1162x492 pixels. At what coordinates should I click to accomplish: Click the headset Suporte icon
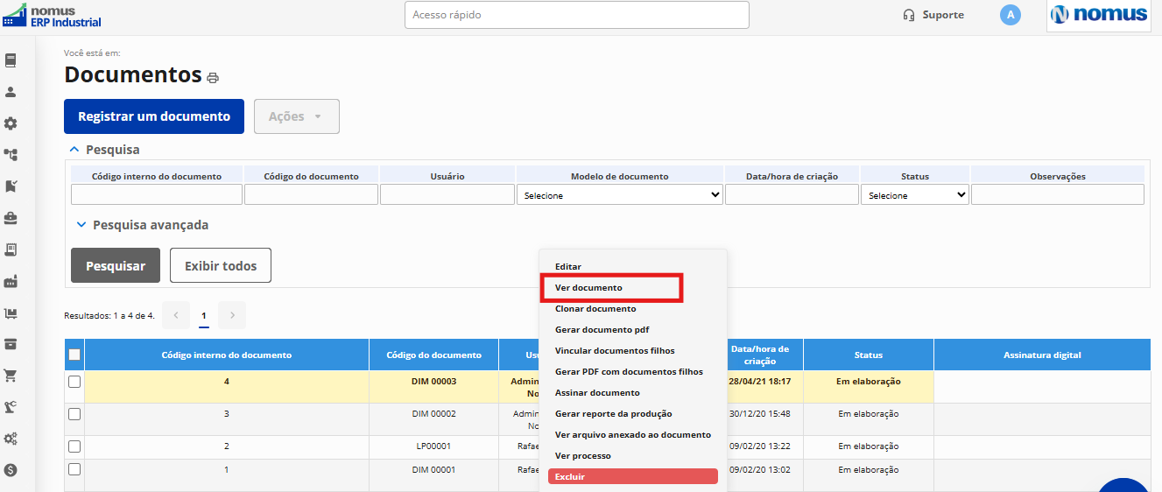[x=909, y=15]
